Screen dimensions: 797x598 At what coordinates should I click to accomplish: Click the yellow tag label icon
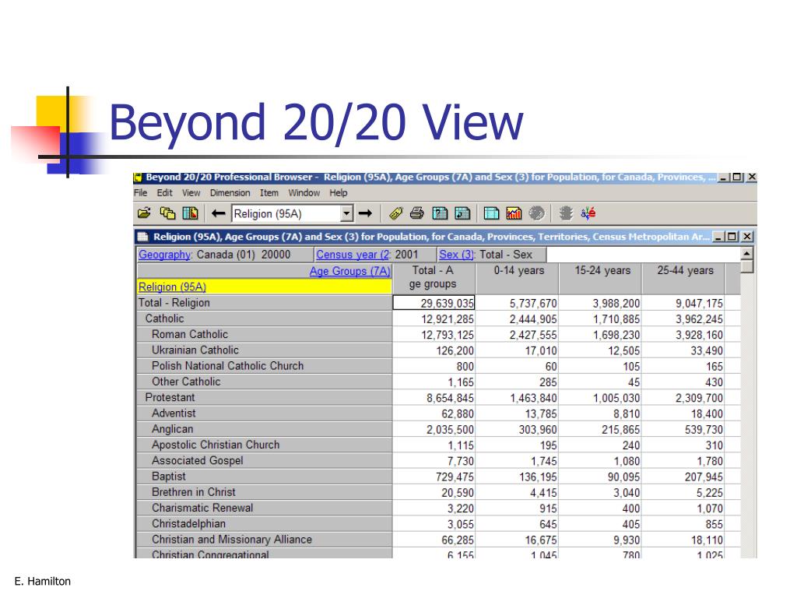point(395,213)
